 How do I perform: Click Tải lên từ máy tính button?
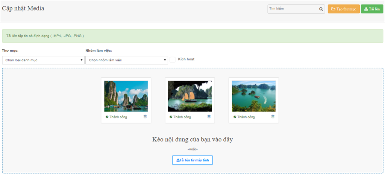[x=192, y=160]
